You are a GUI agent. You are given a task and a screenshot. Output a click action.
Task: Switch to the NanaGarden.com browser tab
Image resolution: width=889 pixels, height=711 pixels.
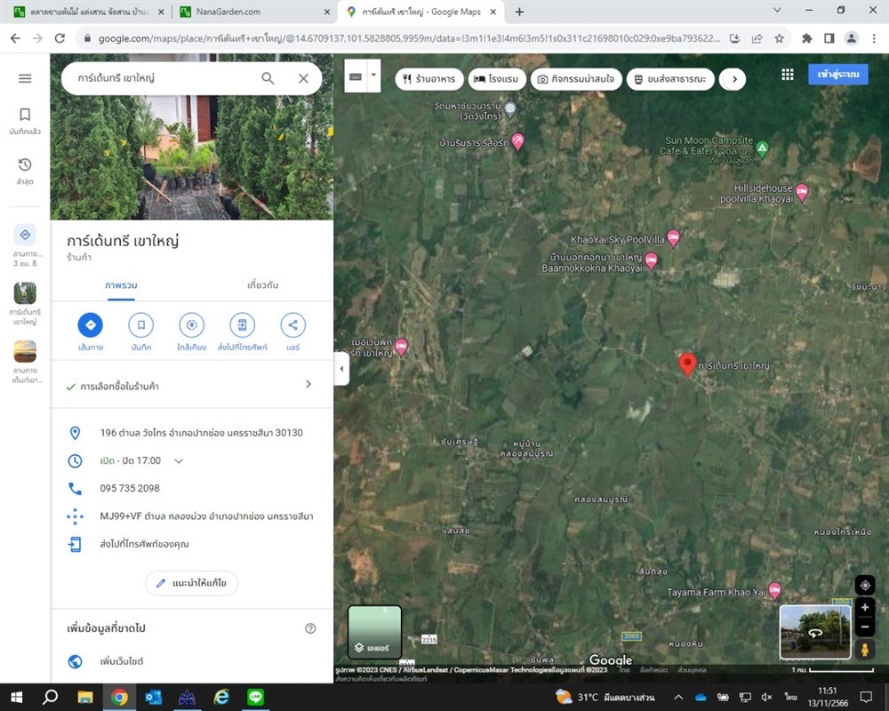[253, 12]
